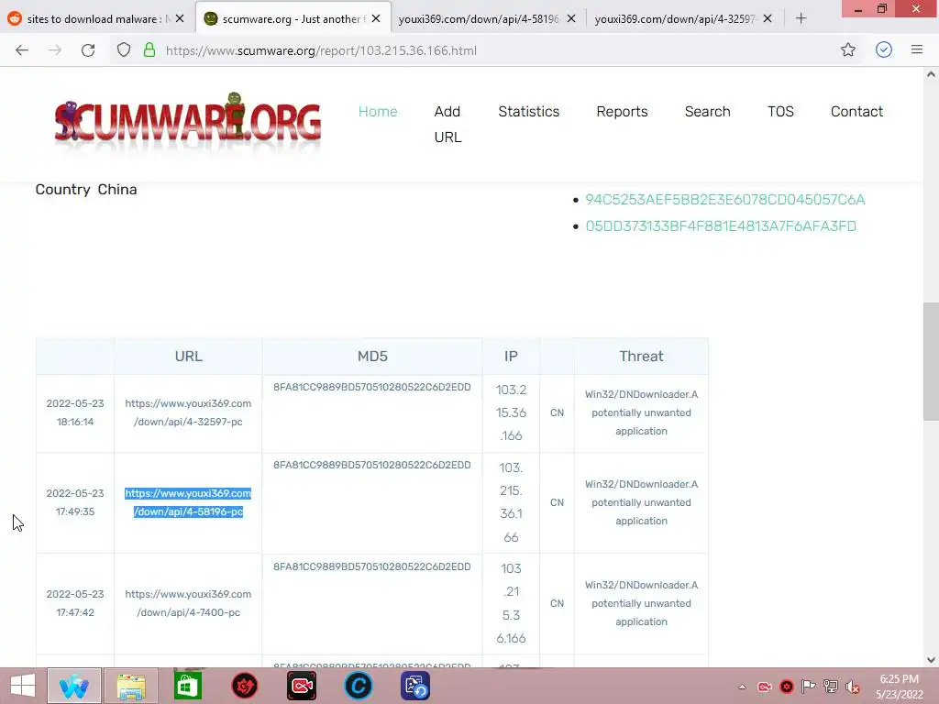Show hidden system tray icons

(743, 687)
